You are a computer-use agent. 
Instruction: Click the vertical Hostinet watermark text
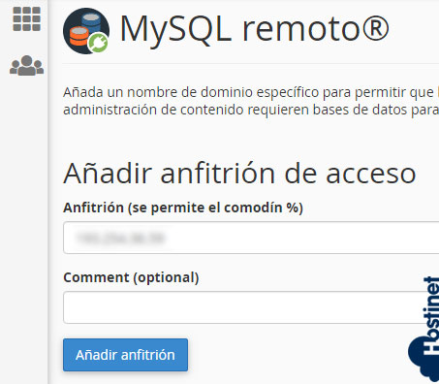tap(431, 315)
